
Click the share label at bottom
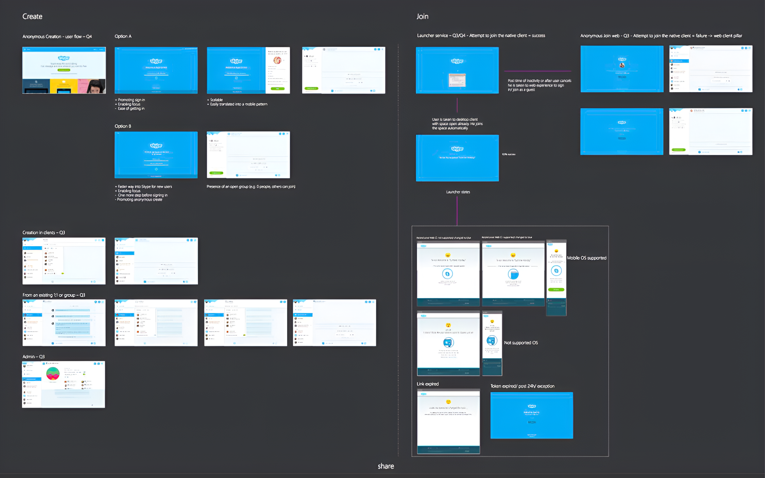tap(386, 466)
